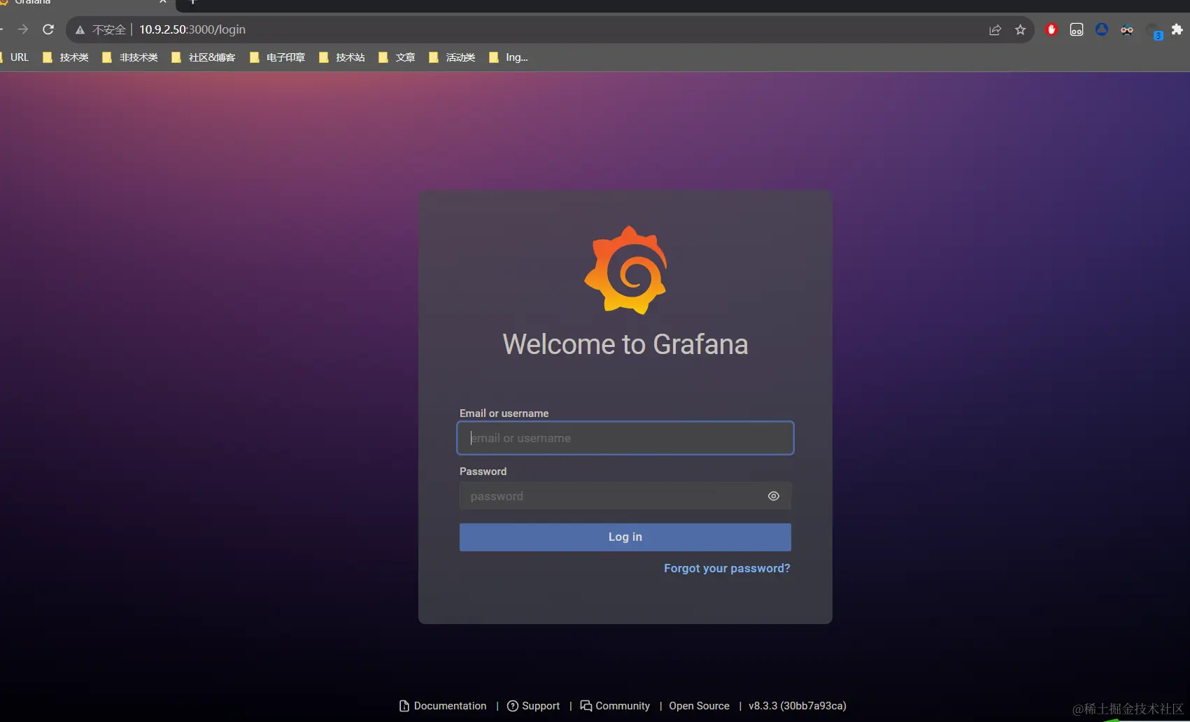The height and width of the screenshot is (722, 1190).
Task: Click the not-secure warning icon
Action: click(80, 29)
